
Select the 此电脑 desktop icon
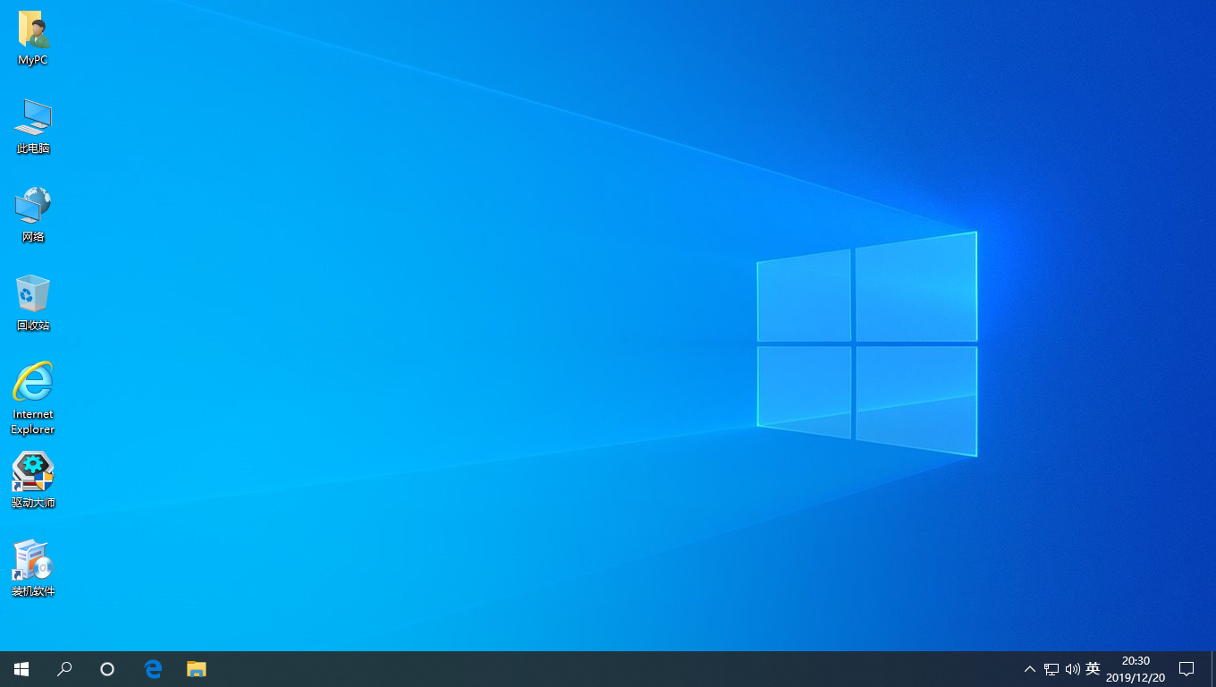pyautogui.click(x=33, y=117)
